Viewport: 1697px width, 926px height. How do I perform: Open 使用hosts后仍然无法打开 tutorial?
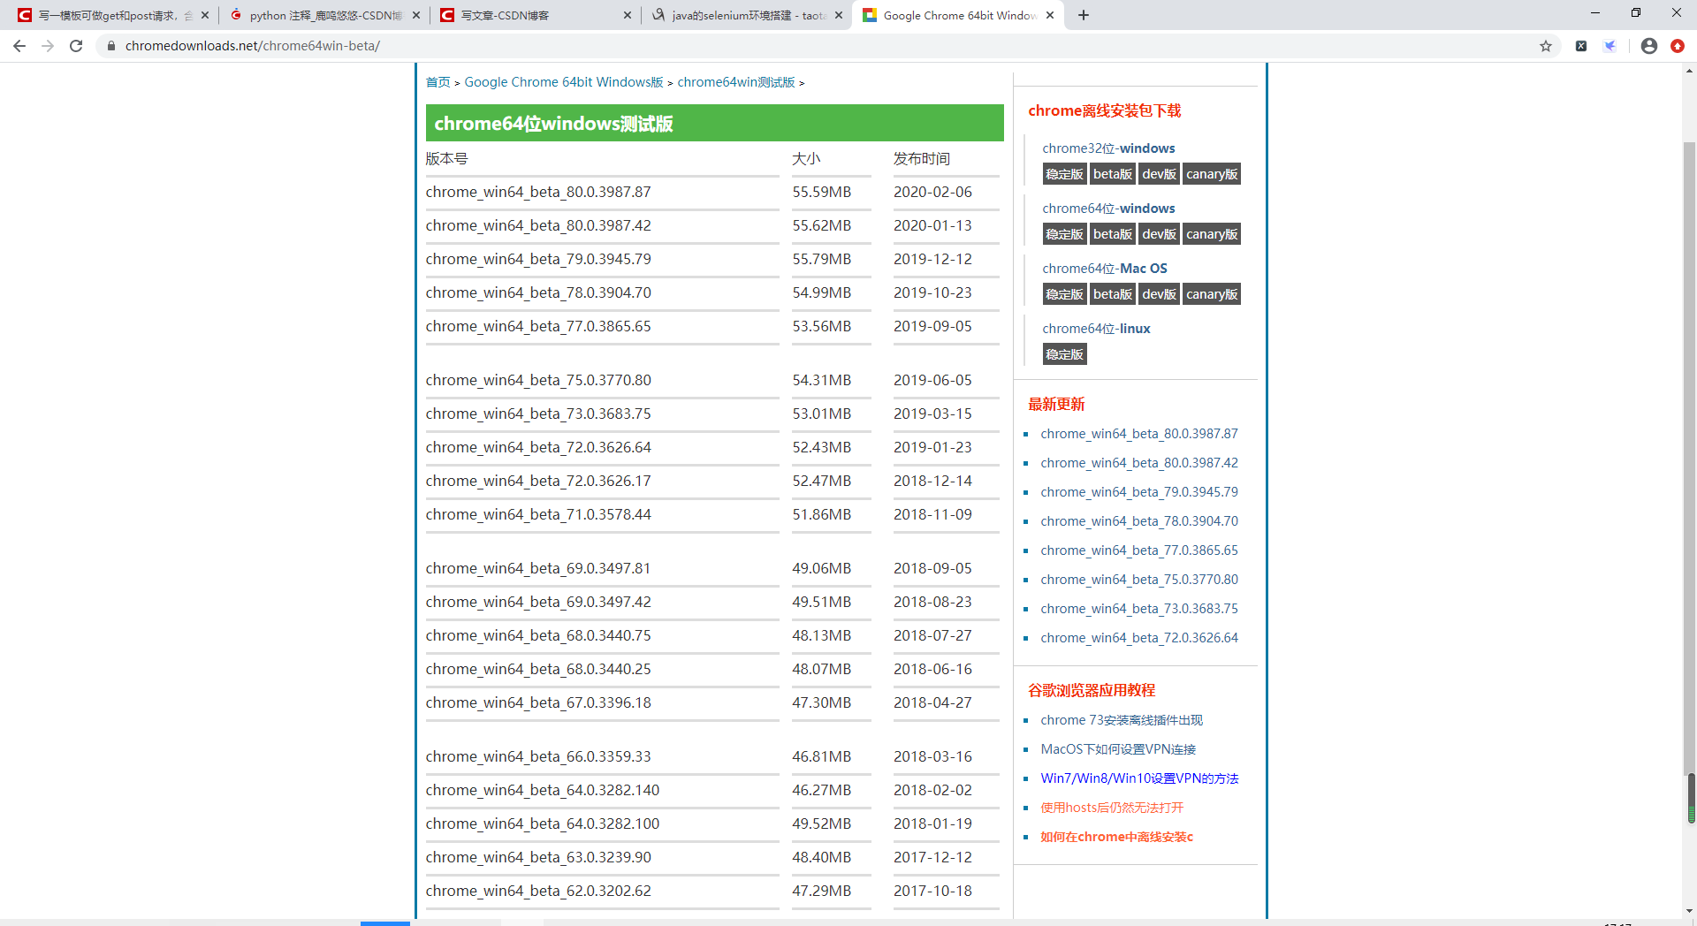click(1112, 808)
